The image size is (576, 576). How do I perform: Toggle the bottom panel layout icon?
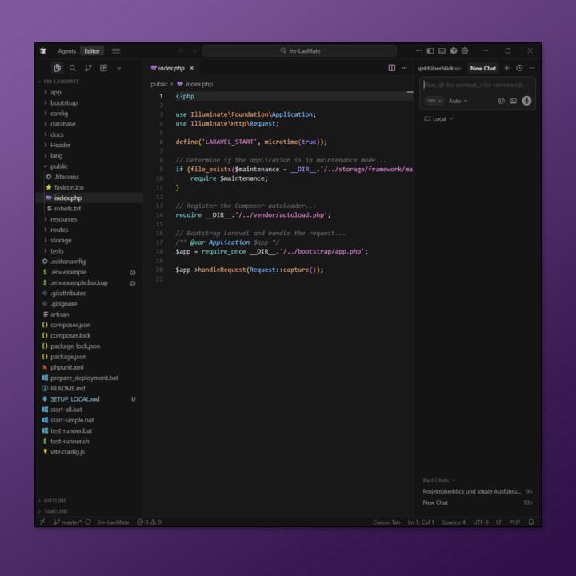(x=442, y=51)
